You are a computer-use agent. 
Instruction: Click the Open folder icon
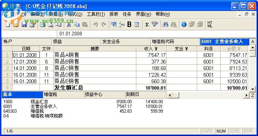coord(16,24)
